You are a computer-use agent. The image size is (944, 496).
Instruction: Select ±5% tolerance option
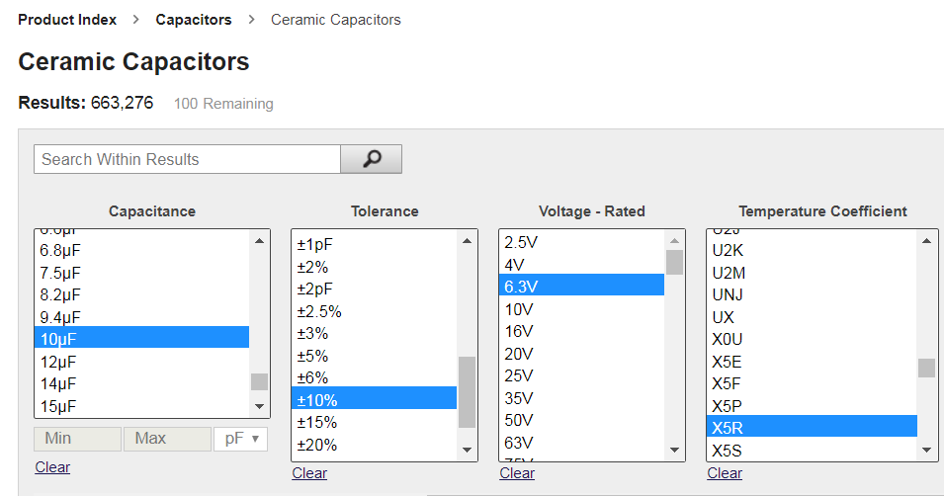(x=312, y=356)
